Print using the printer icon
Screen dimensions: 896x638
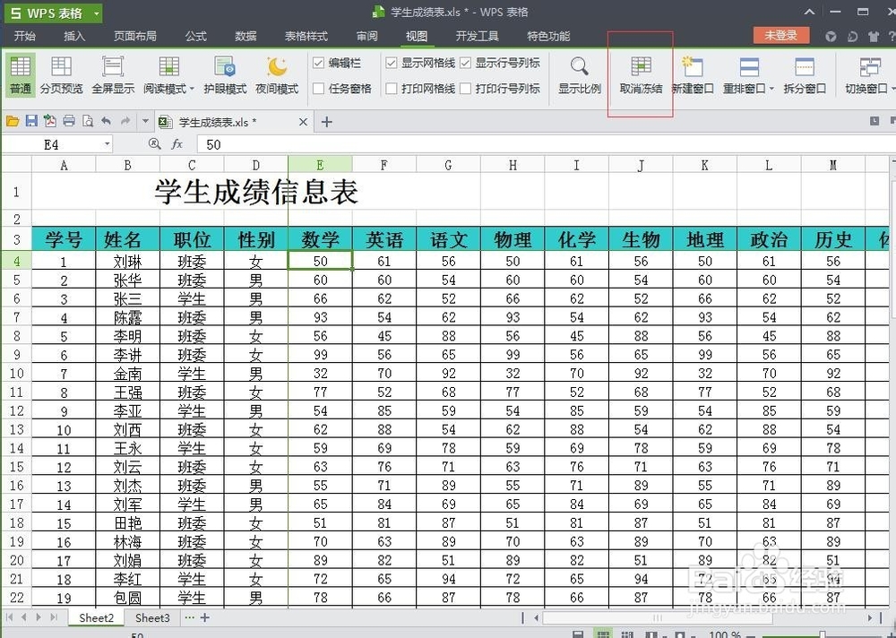point(69,121)
